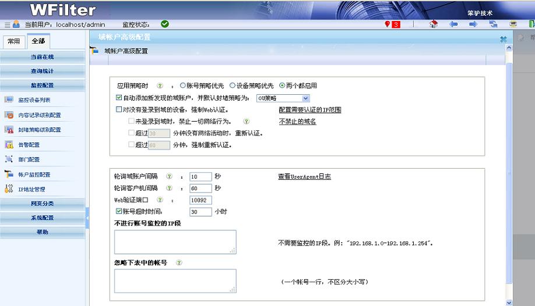The image size is (535, 306).
Task: Click the home icon in the top toolbar
Action: [433, 24]
